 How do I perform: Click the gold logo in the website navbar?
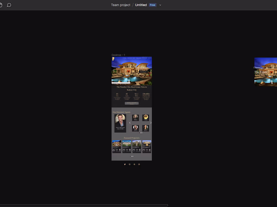coord(113,59)
